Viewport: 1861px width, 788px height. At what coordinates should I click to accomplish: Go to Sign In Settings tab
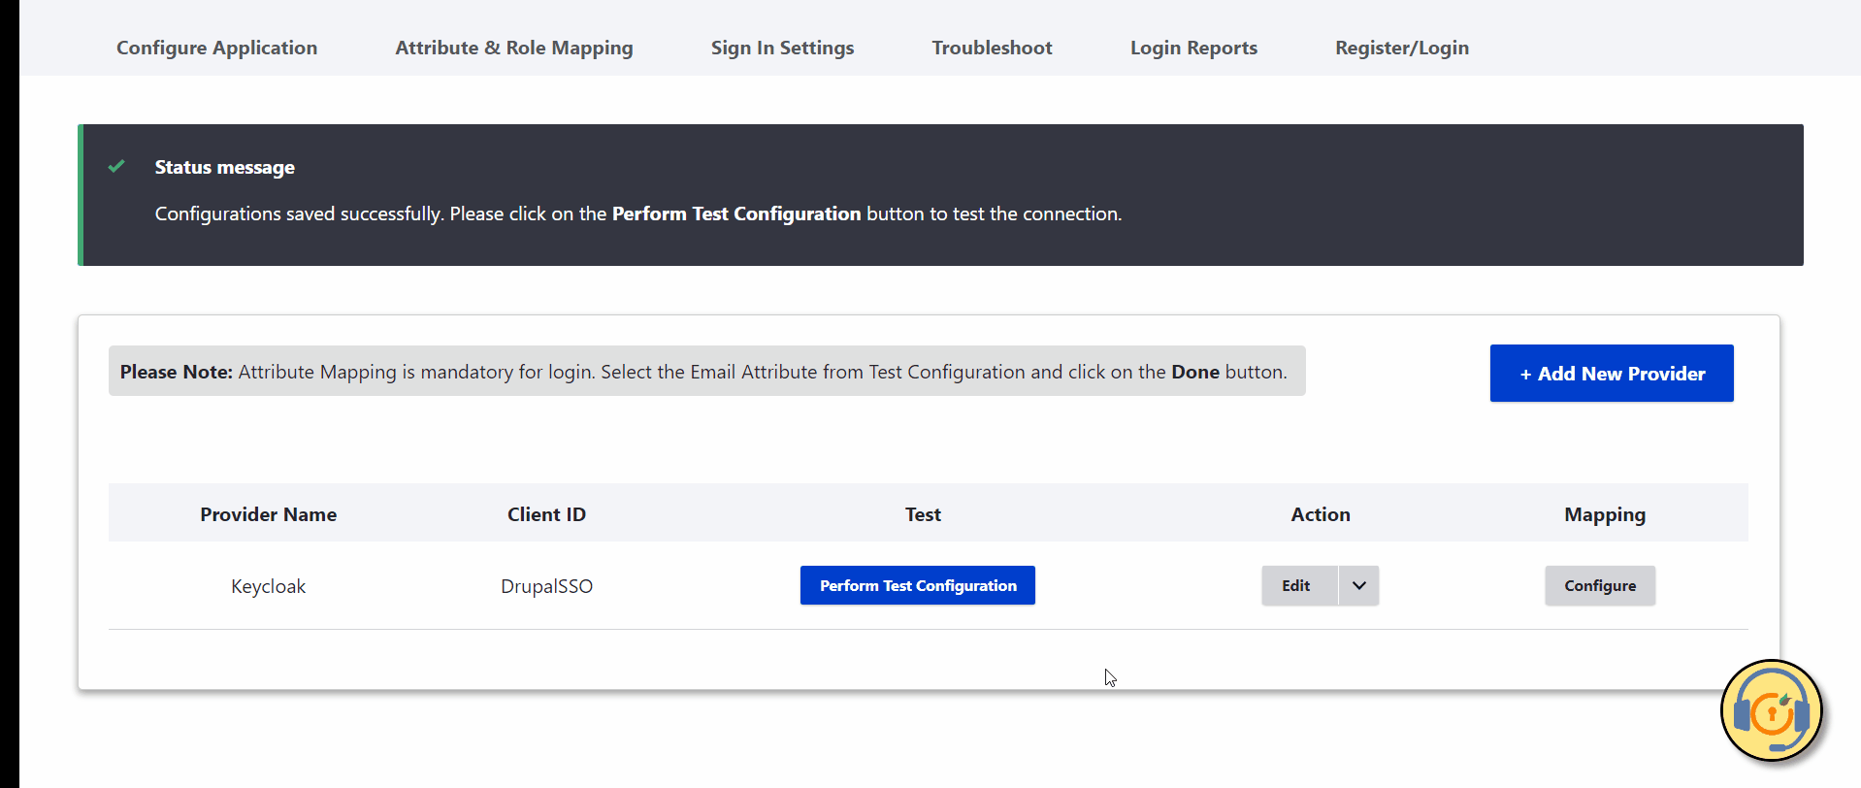pyautogui.click(x=782, y=48)
